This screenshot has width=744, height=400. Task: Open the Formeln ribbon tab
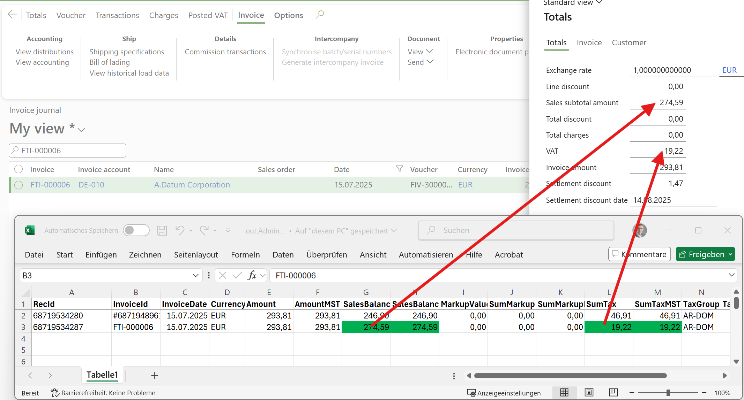[x=245, y=255]
